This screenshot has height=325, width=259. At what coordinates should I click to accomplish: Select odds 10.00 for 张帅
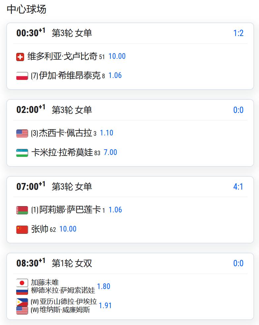(x=68, y=229)
